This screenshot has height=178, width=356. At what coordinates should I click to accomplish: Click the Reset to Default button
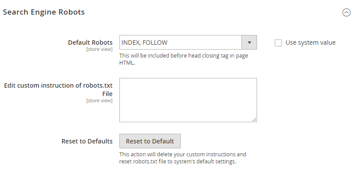pos(150,141)
